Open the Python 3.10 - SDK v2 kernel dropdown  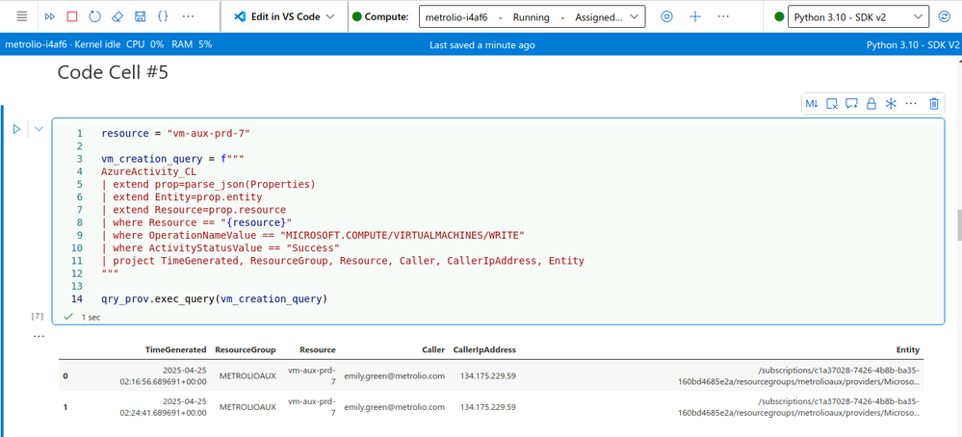[x=858, y=17]
